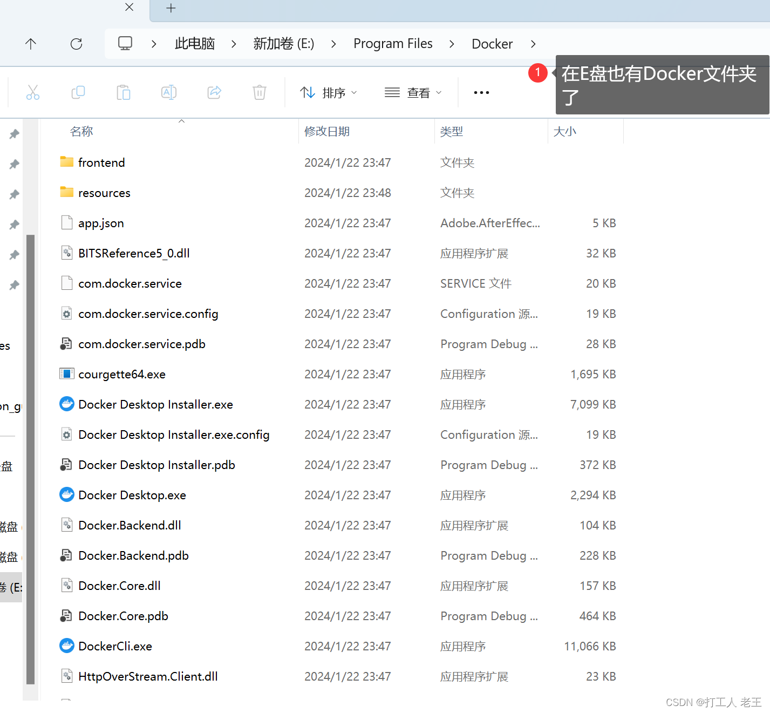The height and width of the screenshot is (713, 770).
Task: Go to 此电脑 in the breadcrumb
Action: [x=195, y=44]
